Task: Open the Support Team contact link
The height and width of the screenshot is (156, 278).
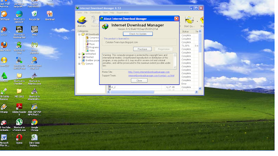Action: 151,75
